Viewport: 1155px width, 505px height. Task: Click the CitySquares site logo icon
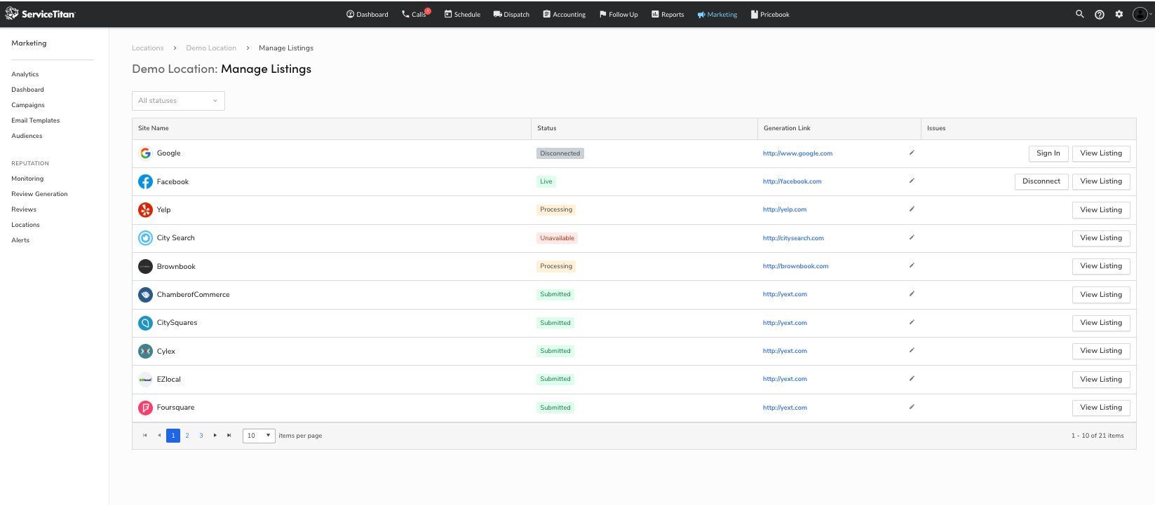point(145,323)
